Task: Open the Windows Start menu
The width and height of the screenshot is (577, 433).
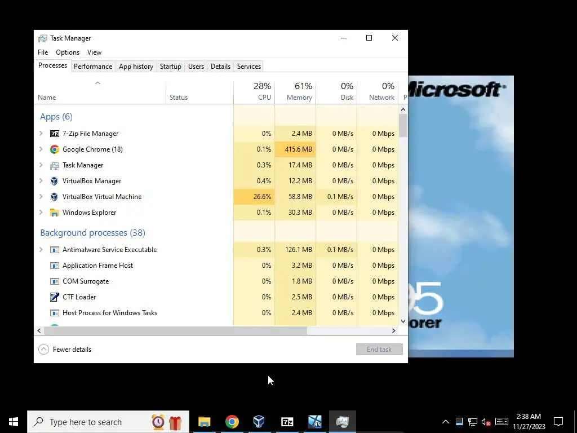Action: (14, 422)
